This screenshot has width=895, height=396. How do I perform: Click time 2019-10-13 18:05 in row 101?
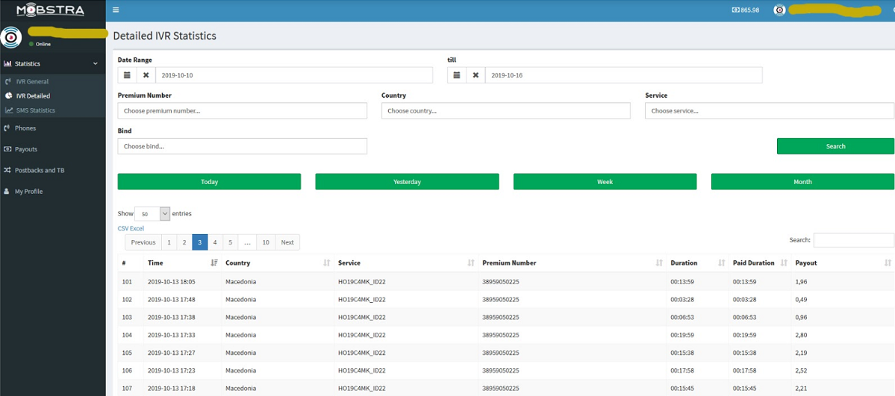point(171,282)
